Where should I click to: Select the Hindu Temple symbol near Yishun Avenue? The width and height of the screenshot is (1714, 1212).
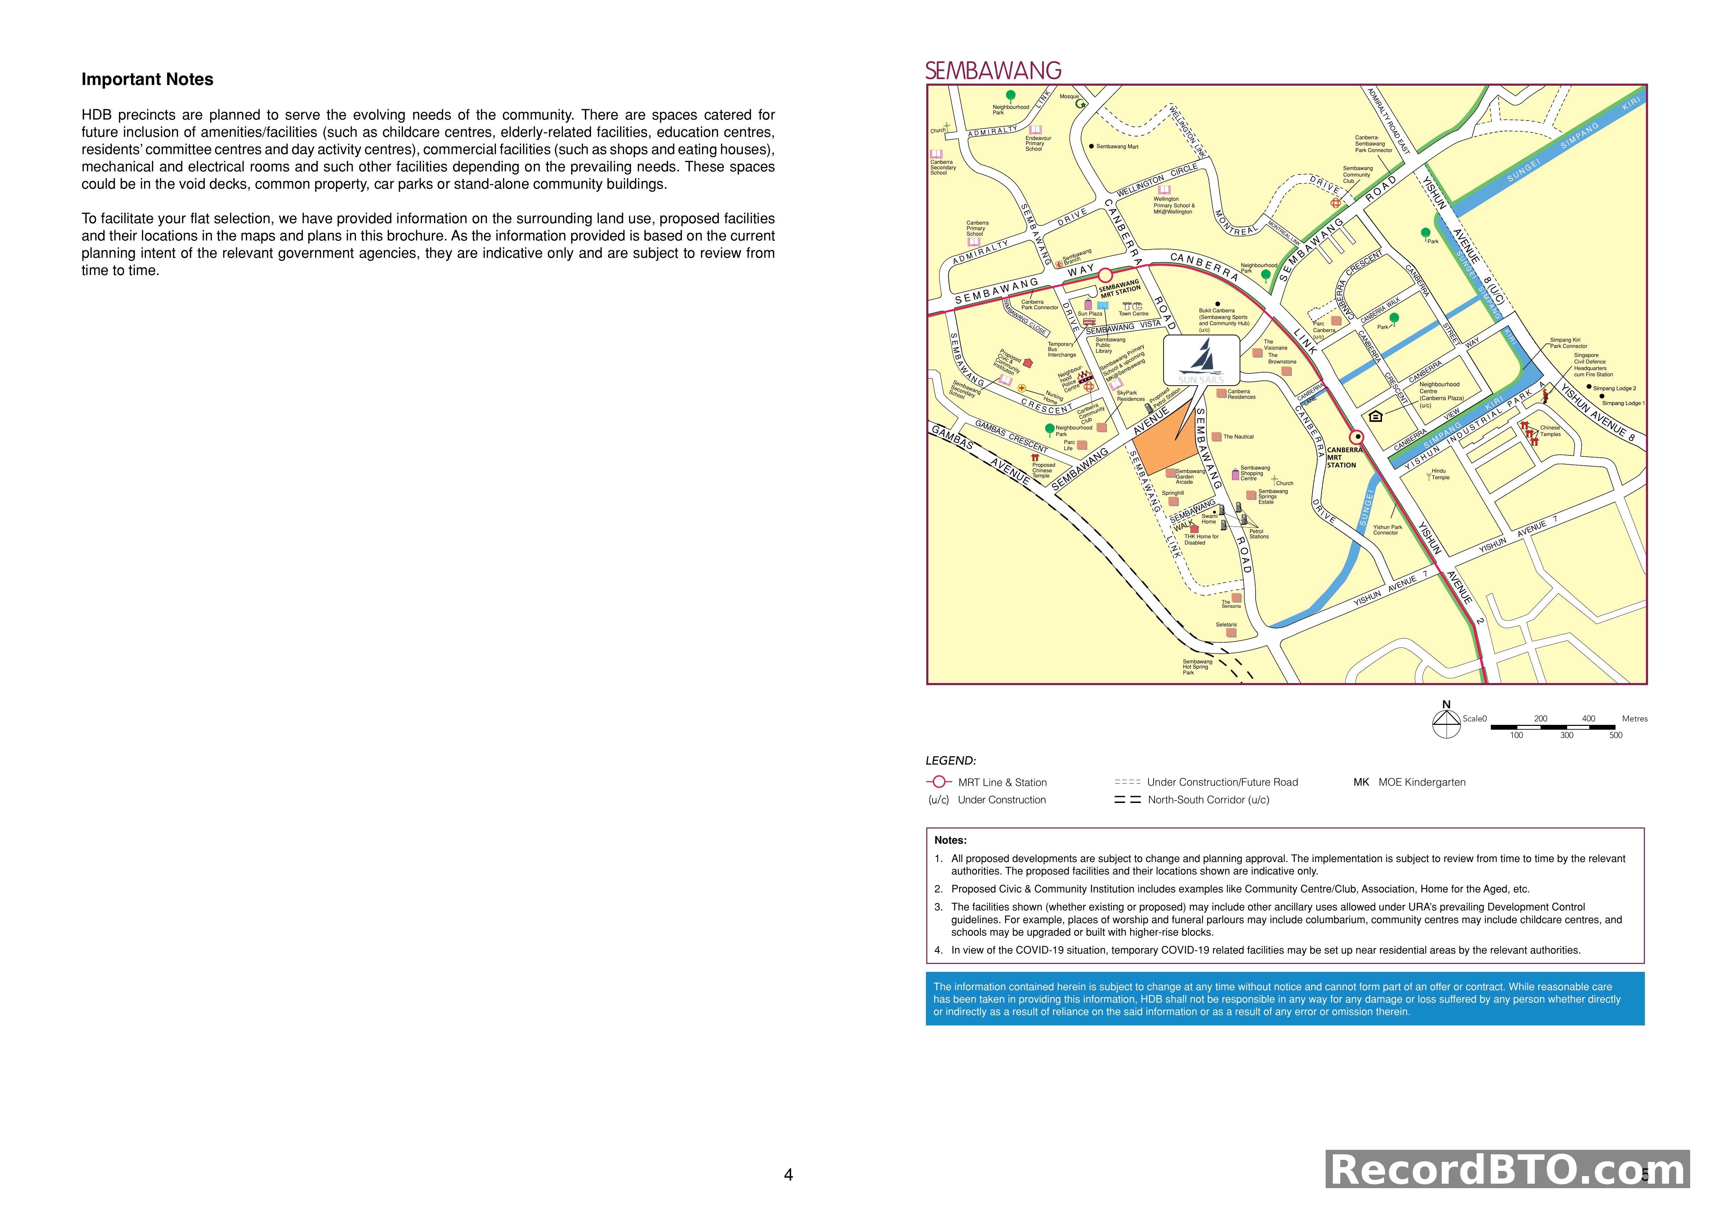click(x=1429, y=476)
